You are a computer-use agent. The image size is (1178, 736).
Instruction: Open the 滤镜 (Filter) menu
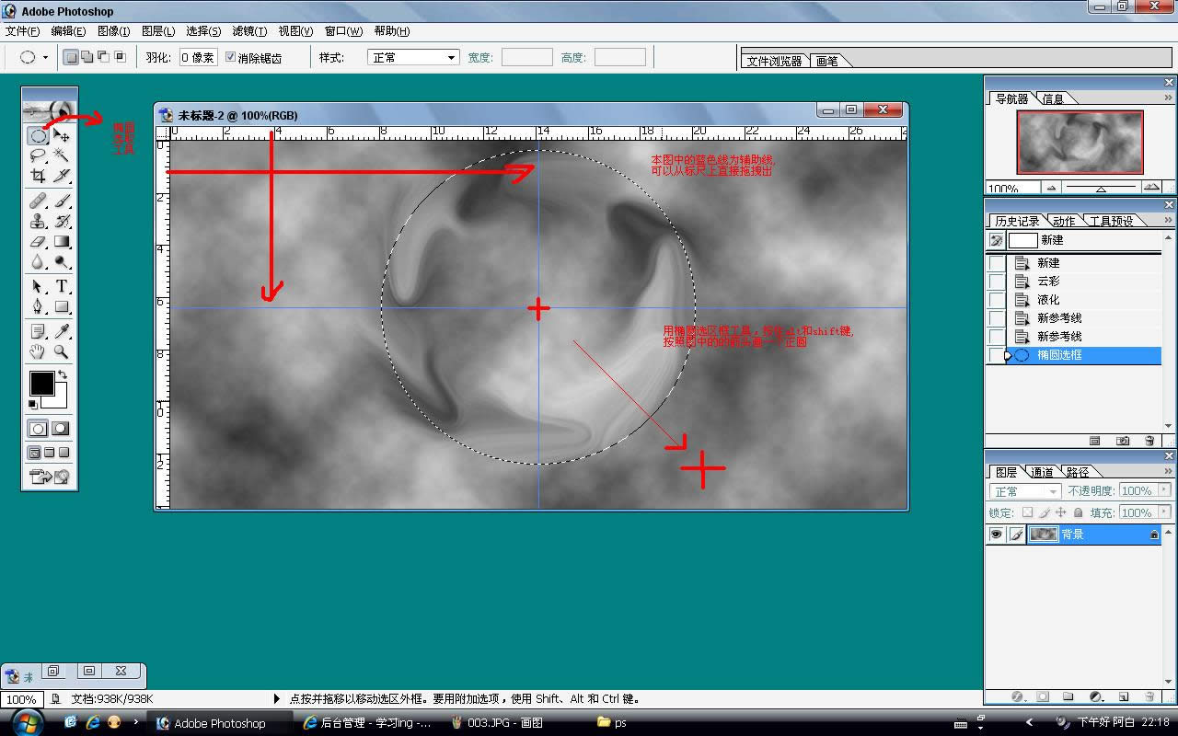[249, 31]
